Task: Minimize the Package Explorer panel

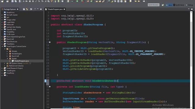Action: pyautogui.click(x=38, y=9)
